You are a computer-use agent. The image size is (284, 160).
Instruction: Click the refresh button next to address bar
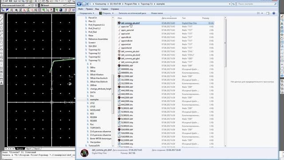[234, 4]
